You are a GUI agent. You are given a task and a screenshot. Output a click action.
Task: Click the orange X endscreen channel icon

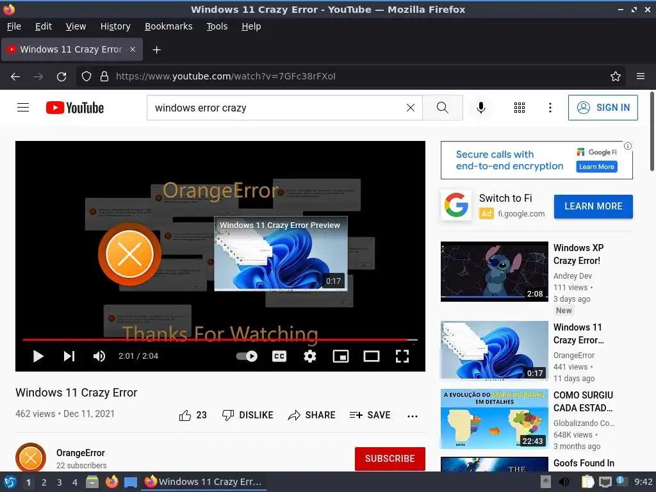pos(129,254)
